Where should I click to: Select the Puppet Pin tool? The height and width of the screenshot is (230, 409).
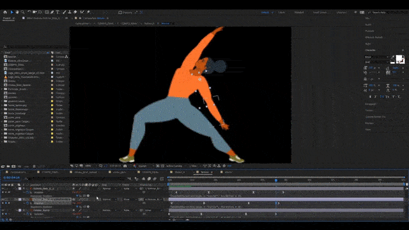[x=88, y=12]
